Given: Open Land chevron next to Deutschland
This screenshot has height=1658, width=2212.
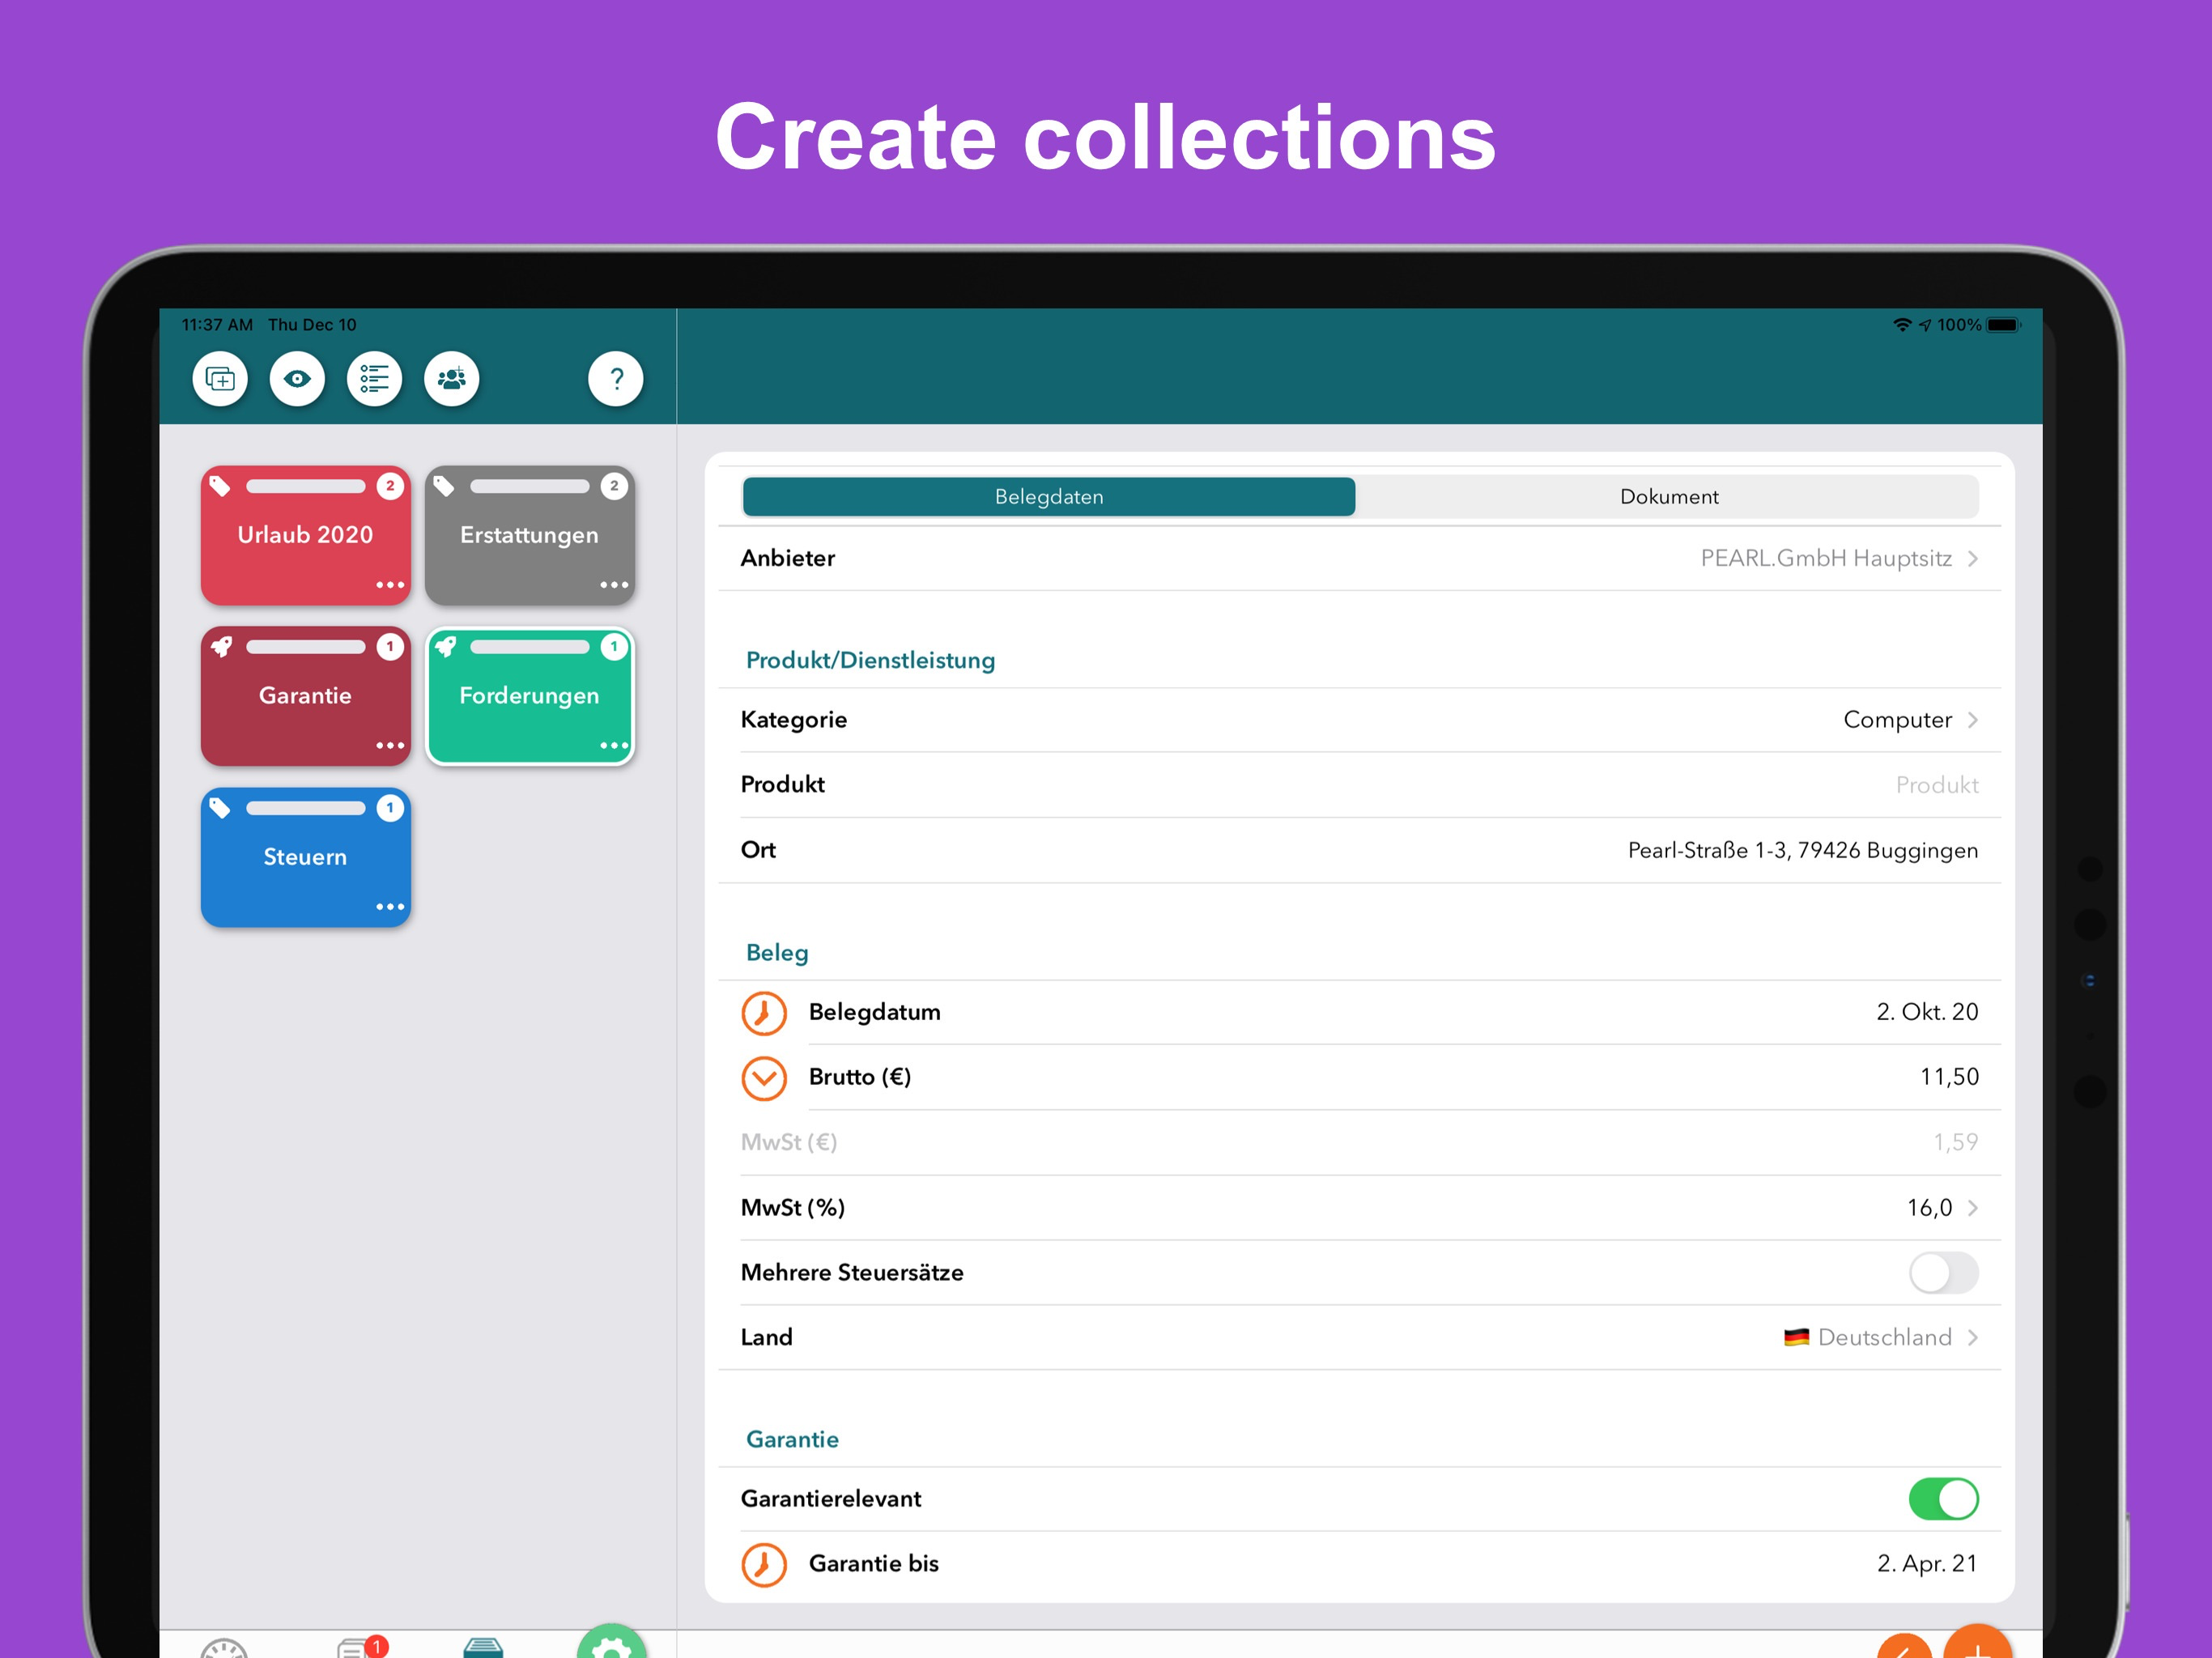Looking at the screenshot, I should (x=1973, y=1338).
